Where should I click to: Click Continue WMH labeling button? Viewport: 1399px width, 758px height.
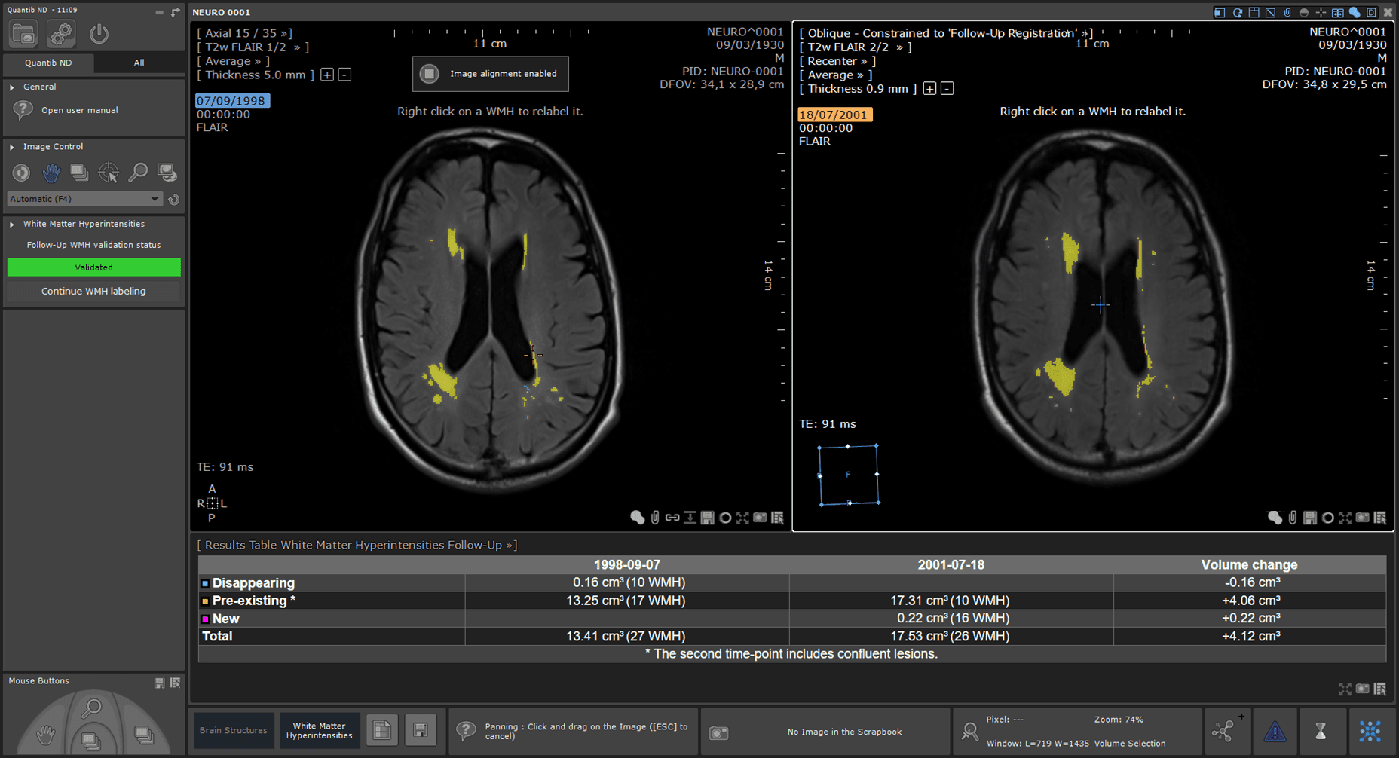coord(93,291)
